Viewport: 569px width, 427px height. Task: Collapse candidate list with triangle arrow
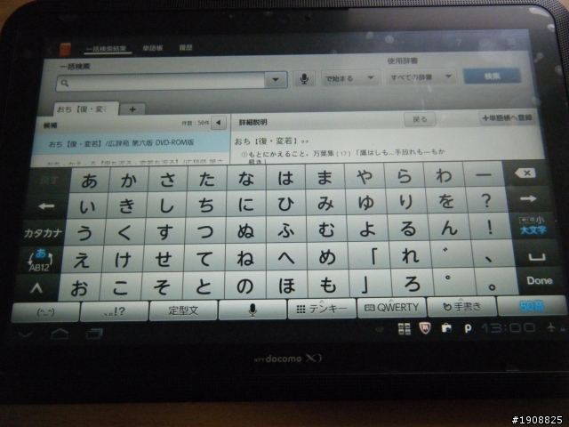point(219,123)
